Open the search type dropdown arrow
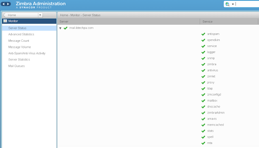This screenshot has height=148, width=259. click(x=233, y=4)
